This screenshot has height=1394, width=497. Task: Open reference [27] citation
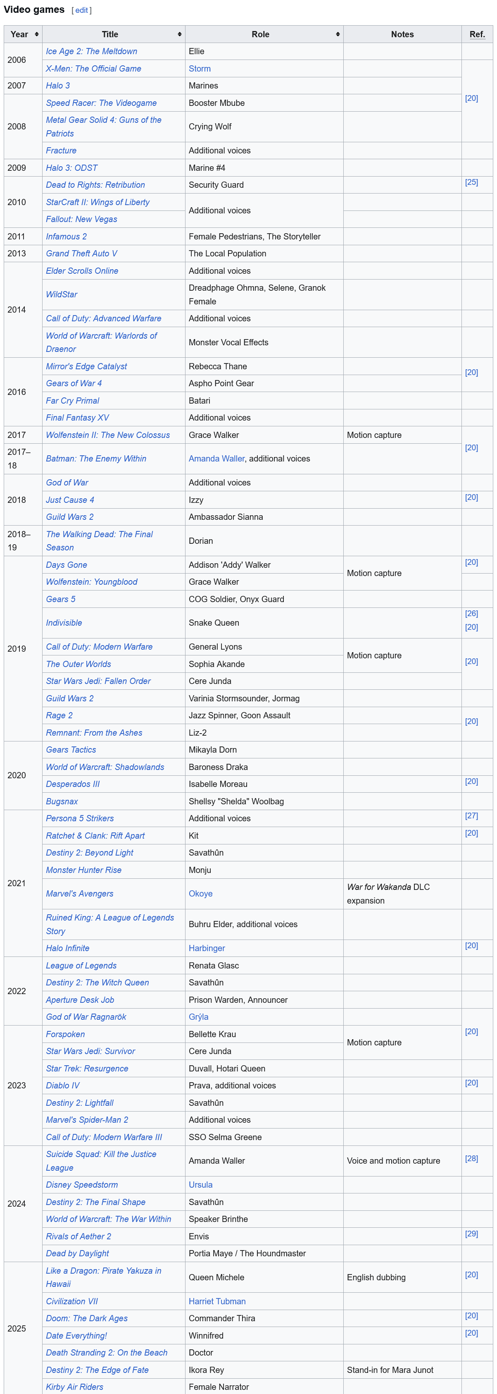(x=471, y=816)
